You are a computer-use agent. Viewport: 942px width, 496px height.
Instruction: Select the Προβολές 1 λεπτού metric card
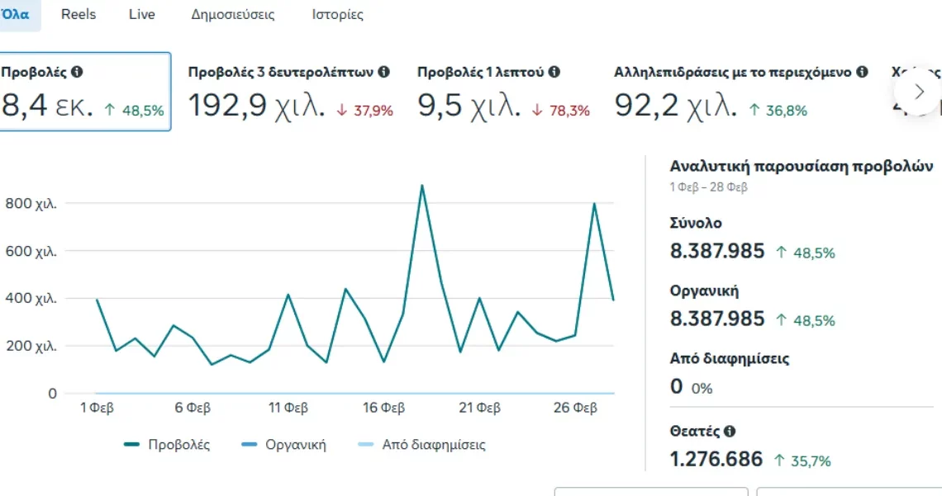click(x=502, y=92)
